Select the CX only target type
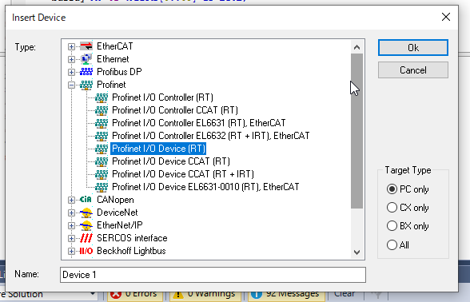 408,208
